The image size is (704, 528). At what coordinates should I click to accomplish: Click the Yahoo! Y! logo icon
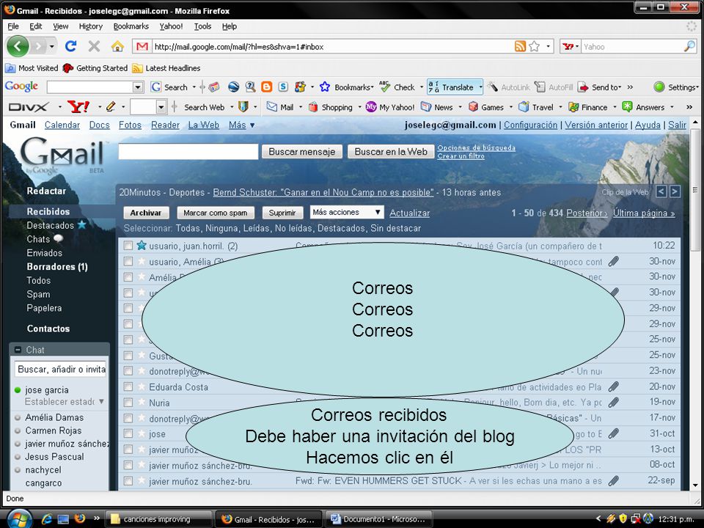(78, 107)
